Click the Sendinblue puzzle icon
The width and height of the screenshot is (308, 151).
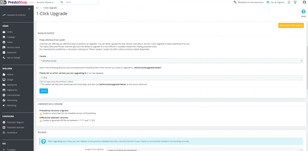coord(4,133)
